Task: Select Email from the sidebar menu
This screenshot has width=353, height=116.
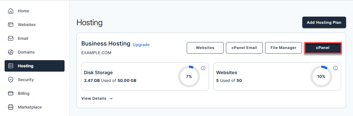Action: [23, 38]
